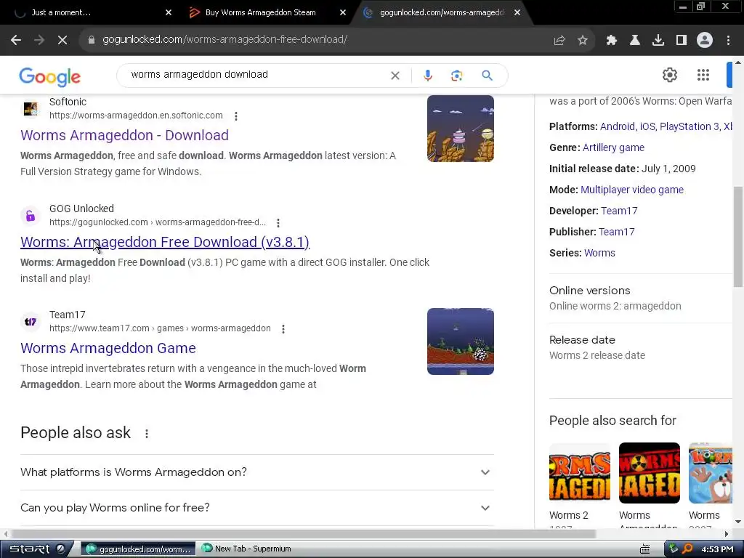This screenshot has height=558, width=744.
Task: Open the 'Worms 2' thumbnail in People also search for
Action: [x=580, y=473]
